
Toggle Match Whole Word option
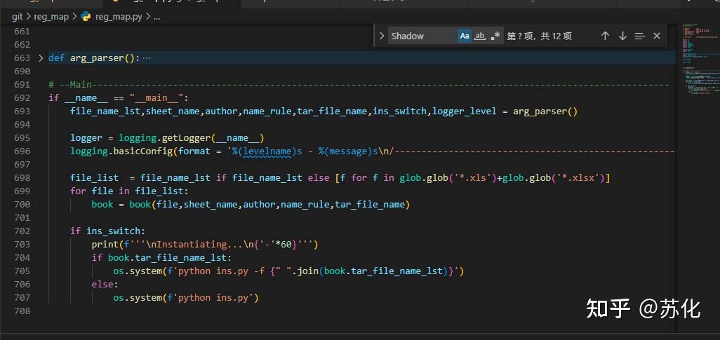coord(480,36)
